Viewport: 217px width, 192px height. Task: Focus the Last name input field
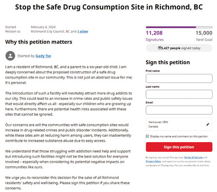[179, 94]
